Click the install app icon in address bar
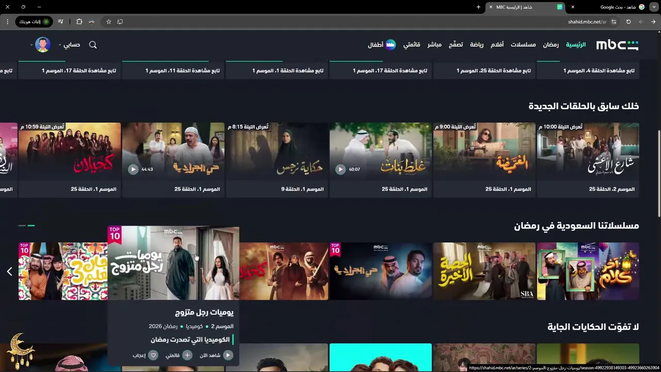The width and height of the screenshot is (661, 372). [120, 22]
